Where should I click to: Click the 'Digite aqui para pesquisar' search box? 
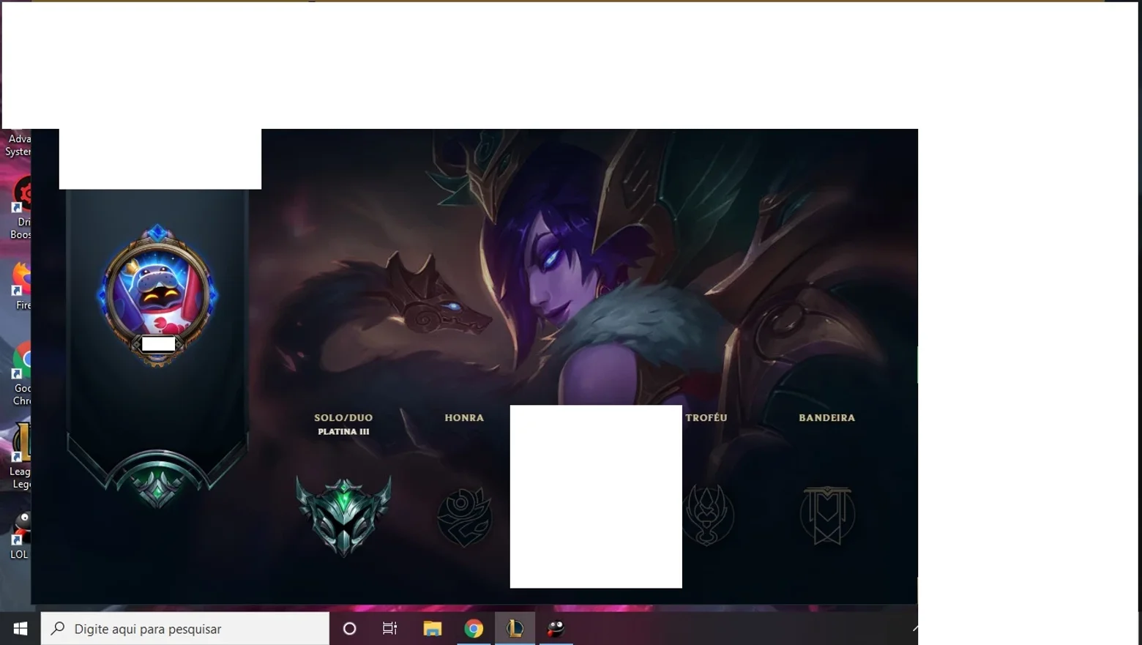click(x=185, y=628)
